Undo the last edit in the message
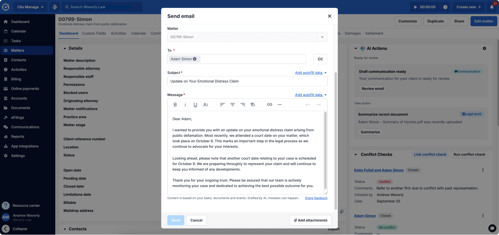 pyautogui.click(x=308, y=104)
